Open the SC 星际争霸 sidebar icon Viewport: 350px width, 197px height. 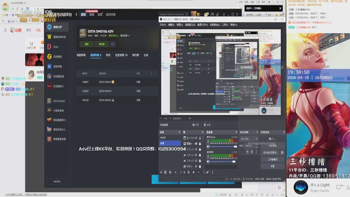49,67
